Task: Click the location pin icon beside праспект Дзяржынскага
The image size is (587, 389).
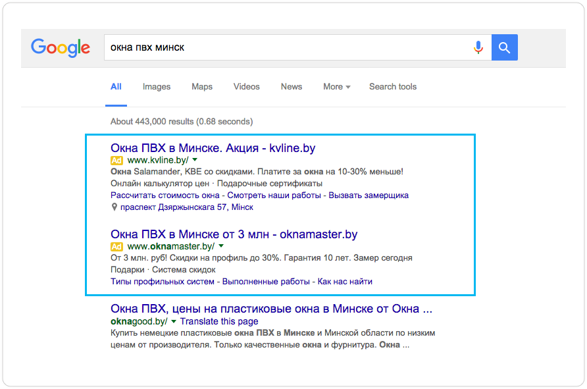Action: 115,207
